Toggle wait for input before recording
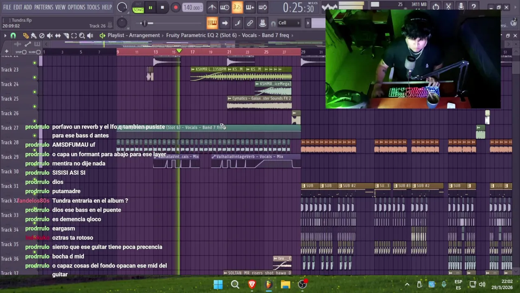520x293 pixels. 225,7
